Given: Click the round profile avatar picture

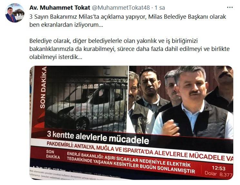Looking at the screenshot, I should (x=15, y=13).
